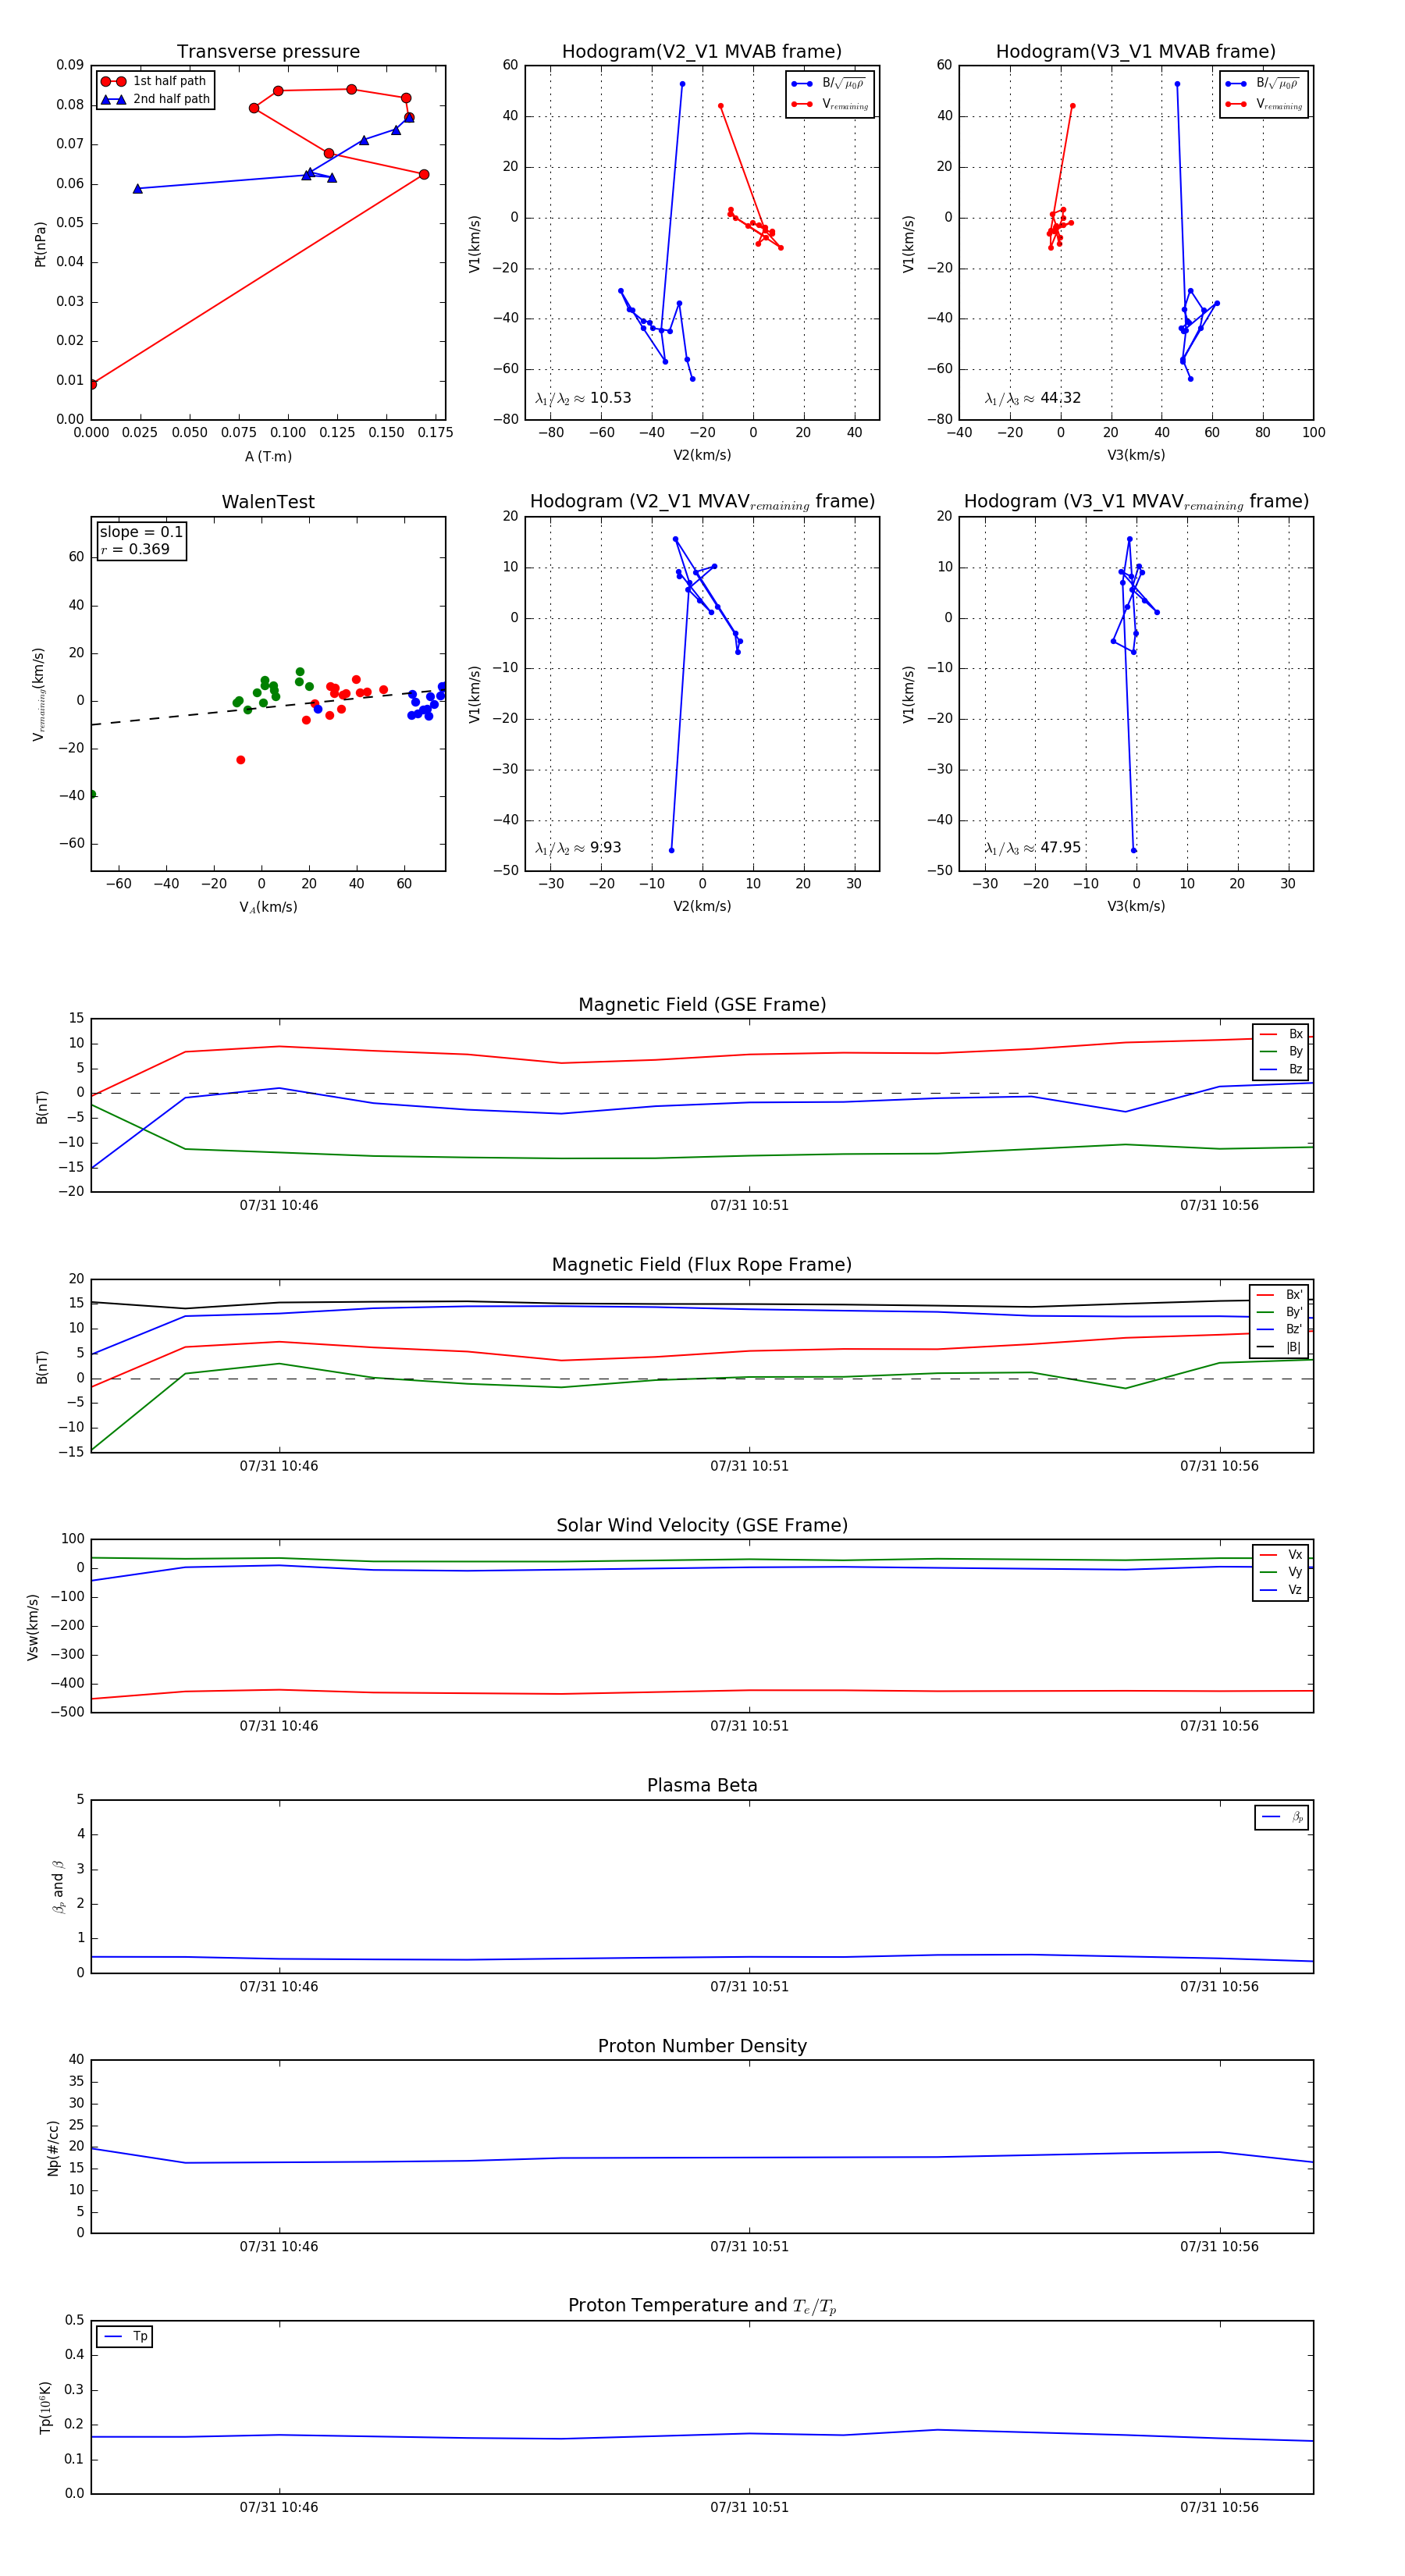This screenshot has width=1405, height=2576.
Task: Click the "Proton Number Density" title
Action: click(x=702, y=2046)
